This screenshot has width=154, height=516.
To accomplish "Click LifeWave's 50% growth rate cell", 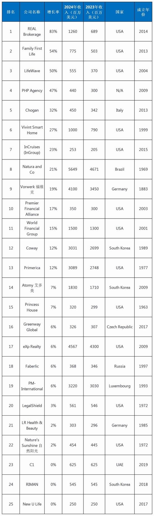I will coord(53,71).
